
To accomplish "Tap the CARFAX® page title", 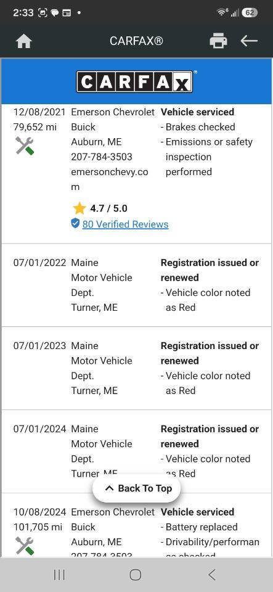I will point(136,41).
